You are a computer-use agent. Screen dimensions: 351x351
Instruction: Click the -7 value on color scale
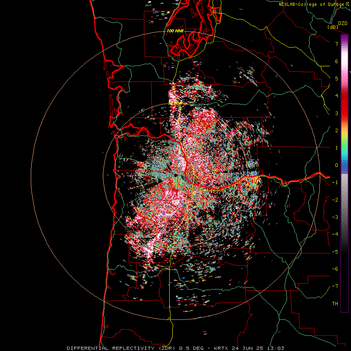click(x=335, y=286)
